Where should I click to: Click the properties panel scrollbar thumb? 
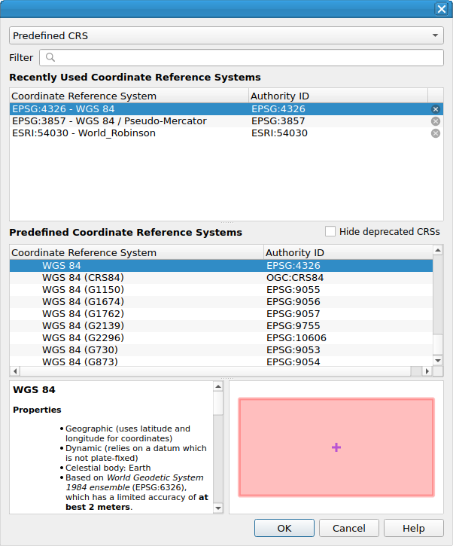click(x=218, y=403)
